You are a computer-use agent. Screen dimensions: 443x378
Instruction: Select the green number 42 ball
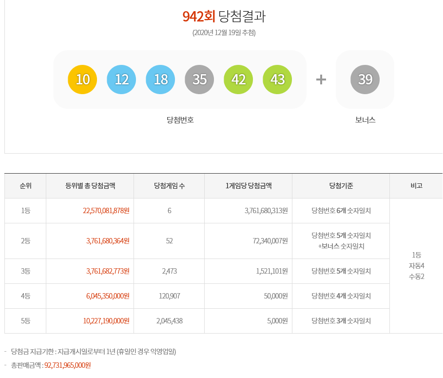[x=238, y=79]
